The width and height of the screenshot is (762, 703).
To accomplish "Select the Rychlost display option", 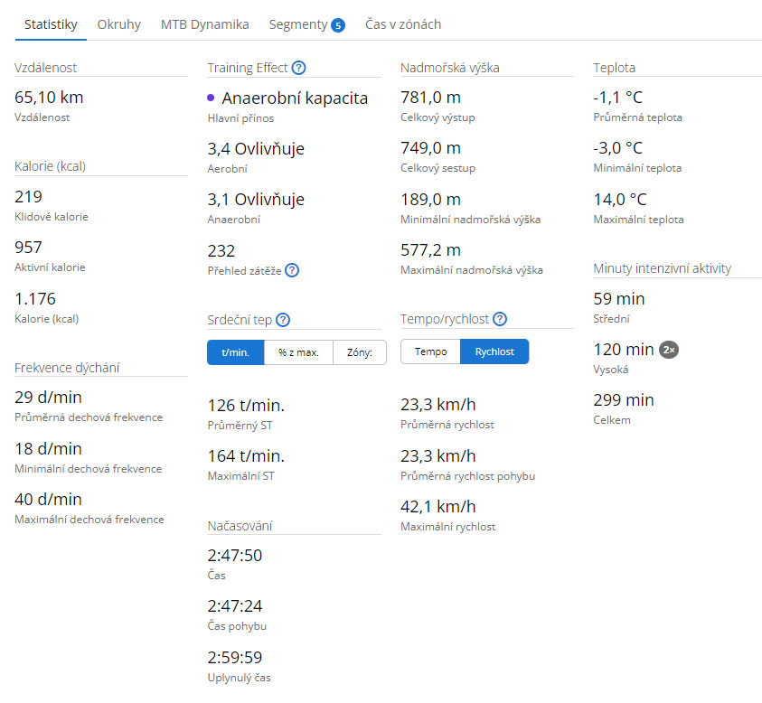I will pos(494,351).
